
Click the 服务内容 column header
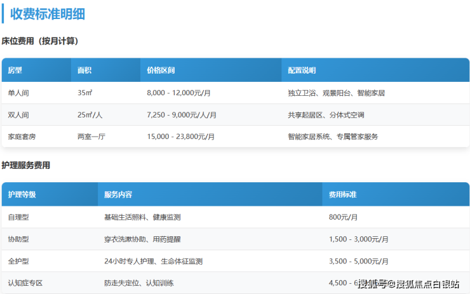tap(118, 195)
